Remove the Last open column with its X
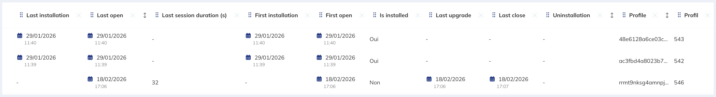Viewport: 716px width, 97px height. point(133,15)
